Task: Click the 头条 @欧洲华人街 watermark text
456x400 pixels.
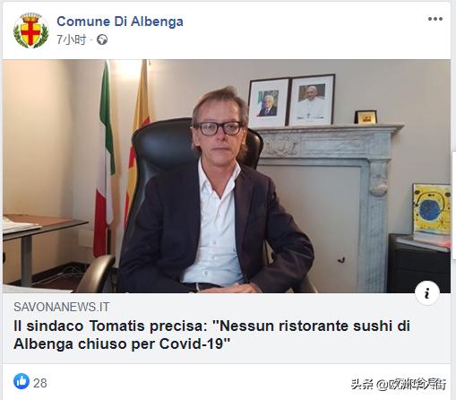Action: point(399,384)
